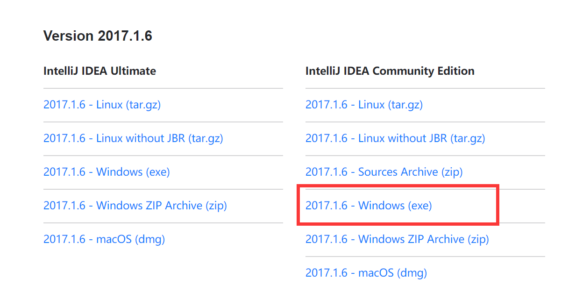Click "(zip)" text of Sources Archive link

click(x=452, y=172)
